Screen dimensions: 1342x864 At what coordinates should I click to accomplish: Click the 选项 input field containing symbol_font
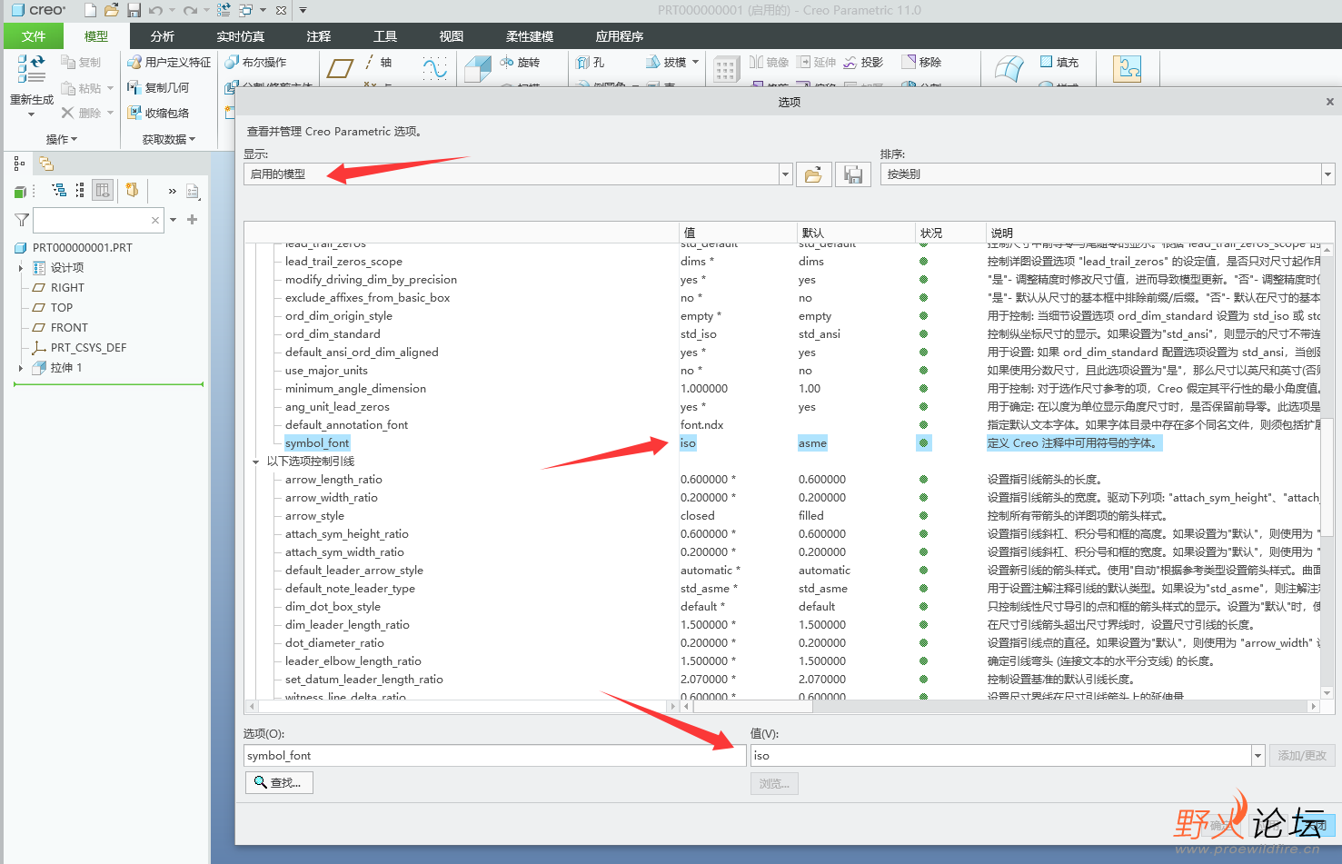(x=493, y=755)
